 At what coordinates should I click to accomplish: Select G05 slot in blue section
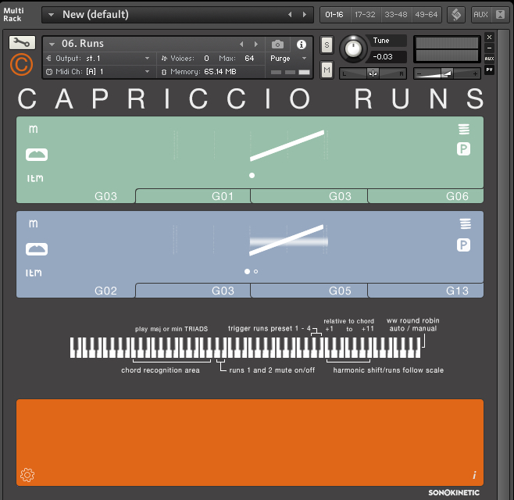[309, 291]
